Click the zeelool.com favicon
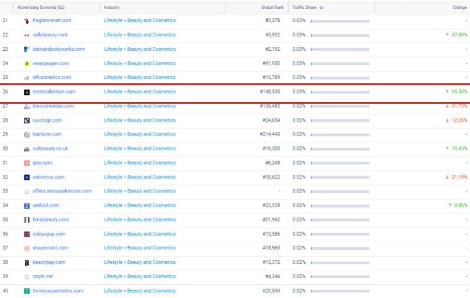Screen dimensions: 470x298 tap(27, 206)
